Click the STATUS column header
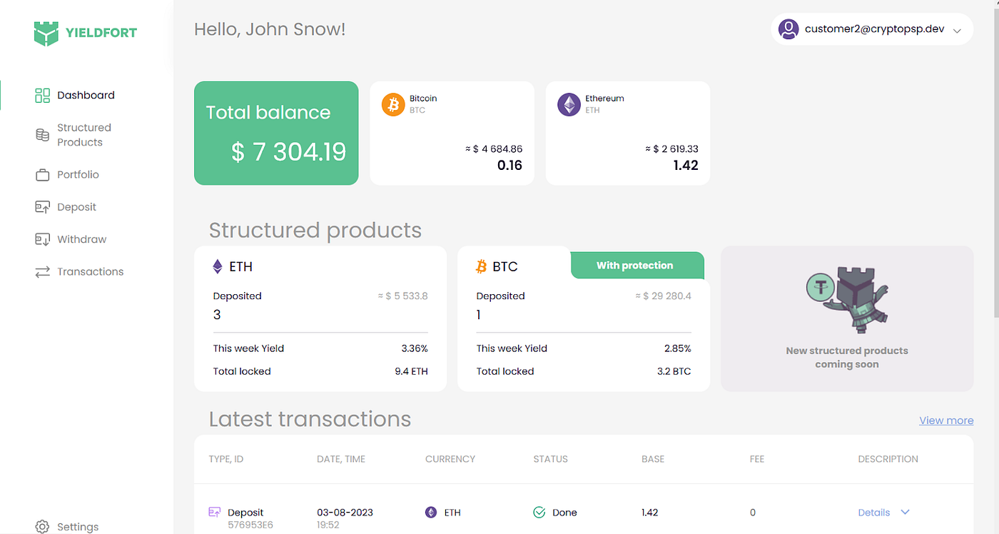Image resolution: width=999 pixels, height=534 pixels. pyautogui.click(x=551, y=459)
